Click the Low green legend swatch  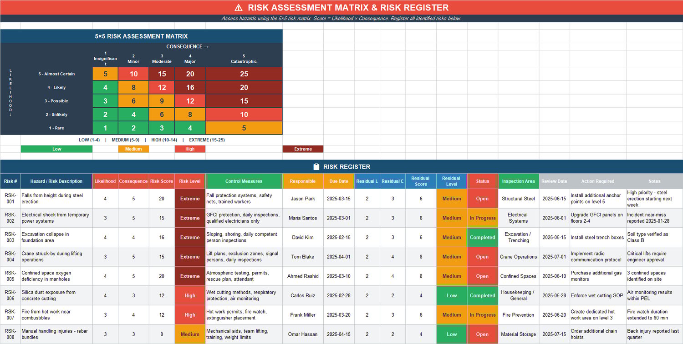[x=56, y=149]
